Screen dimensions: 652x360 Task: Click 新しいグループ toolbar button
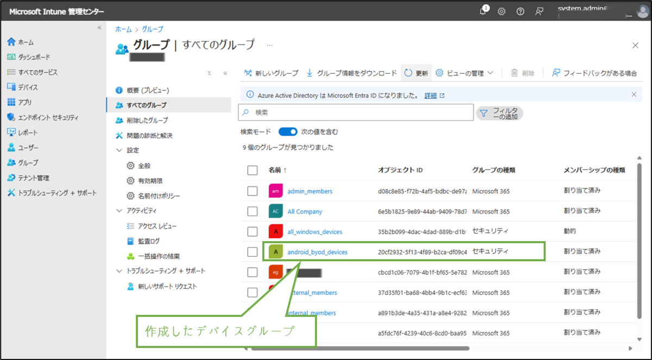point(271,73)
